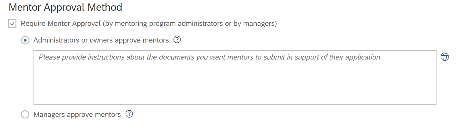This screenshot has width=458, height=127.
Task: Click blank space inside the instructions text box
Action: pyautogui.click(x=235, y=85)
